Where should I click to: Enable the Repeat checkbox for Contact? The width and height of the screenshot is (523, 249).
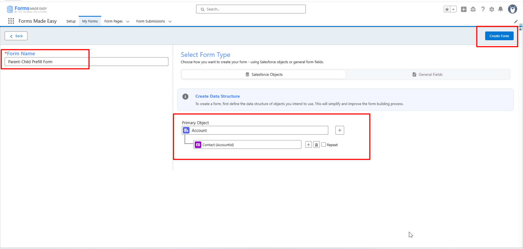tap(324, 144)
